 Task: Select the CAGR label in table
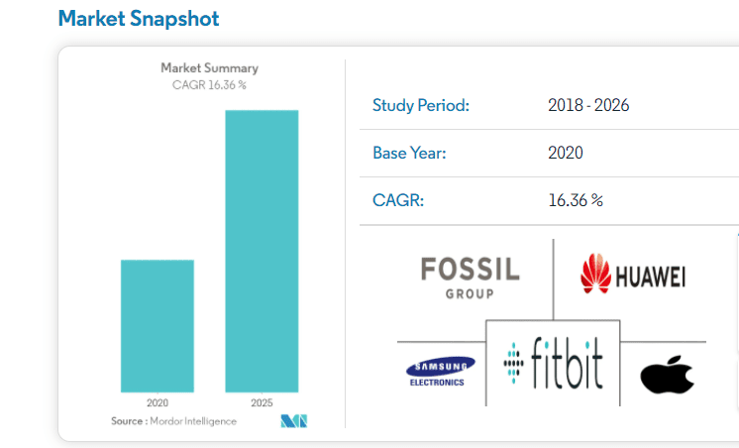(398, 200)
